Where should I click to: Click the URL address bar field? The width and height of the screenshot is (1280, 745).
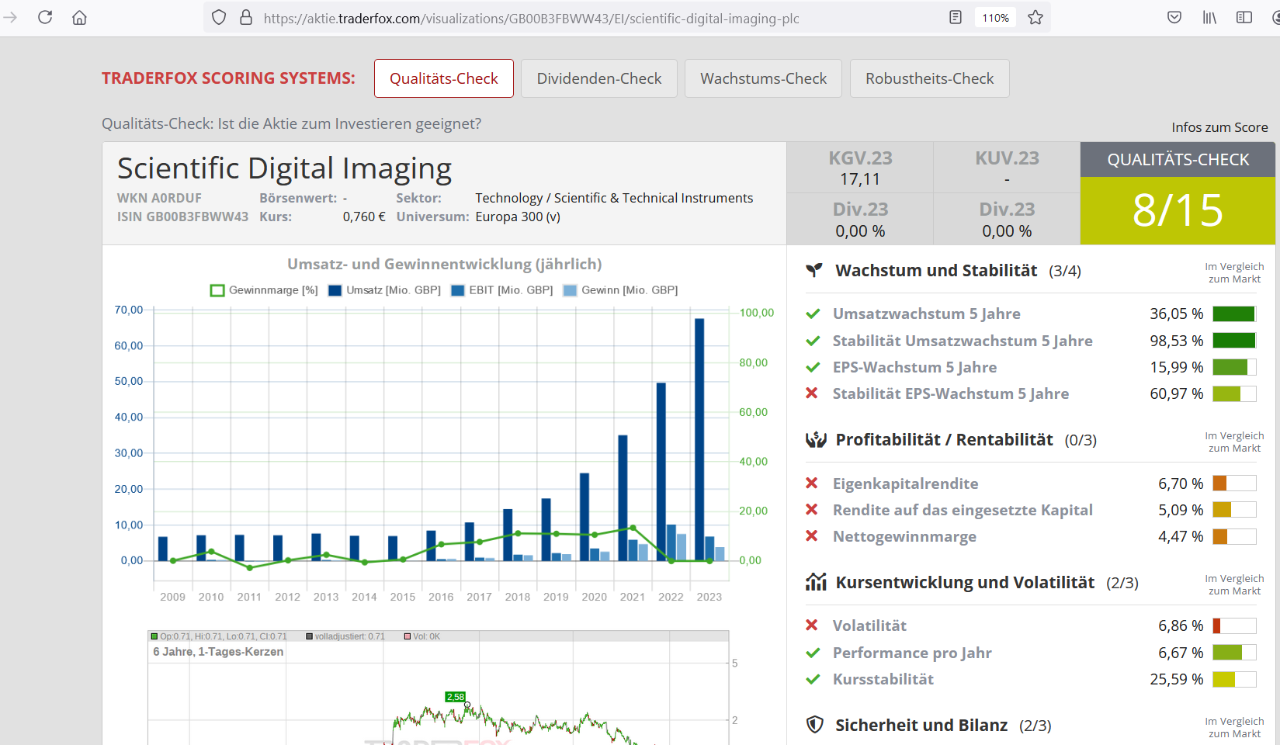click(x=543, y=18)
